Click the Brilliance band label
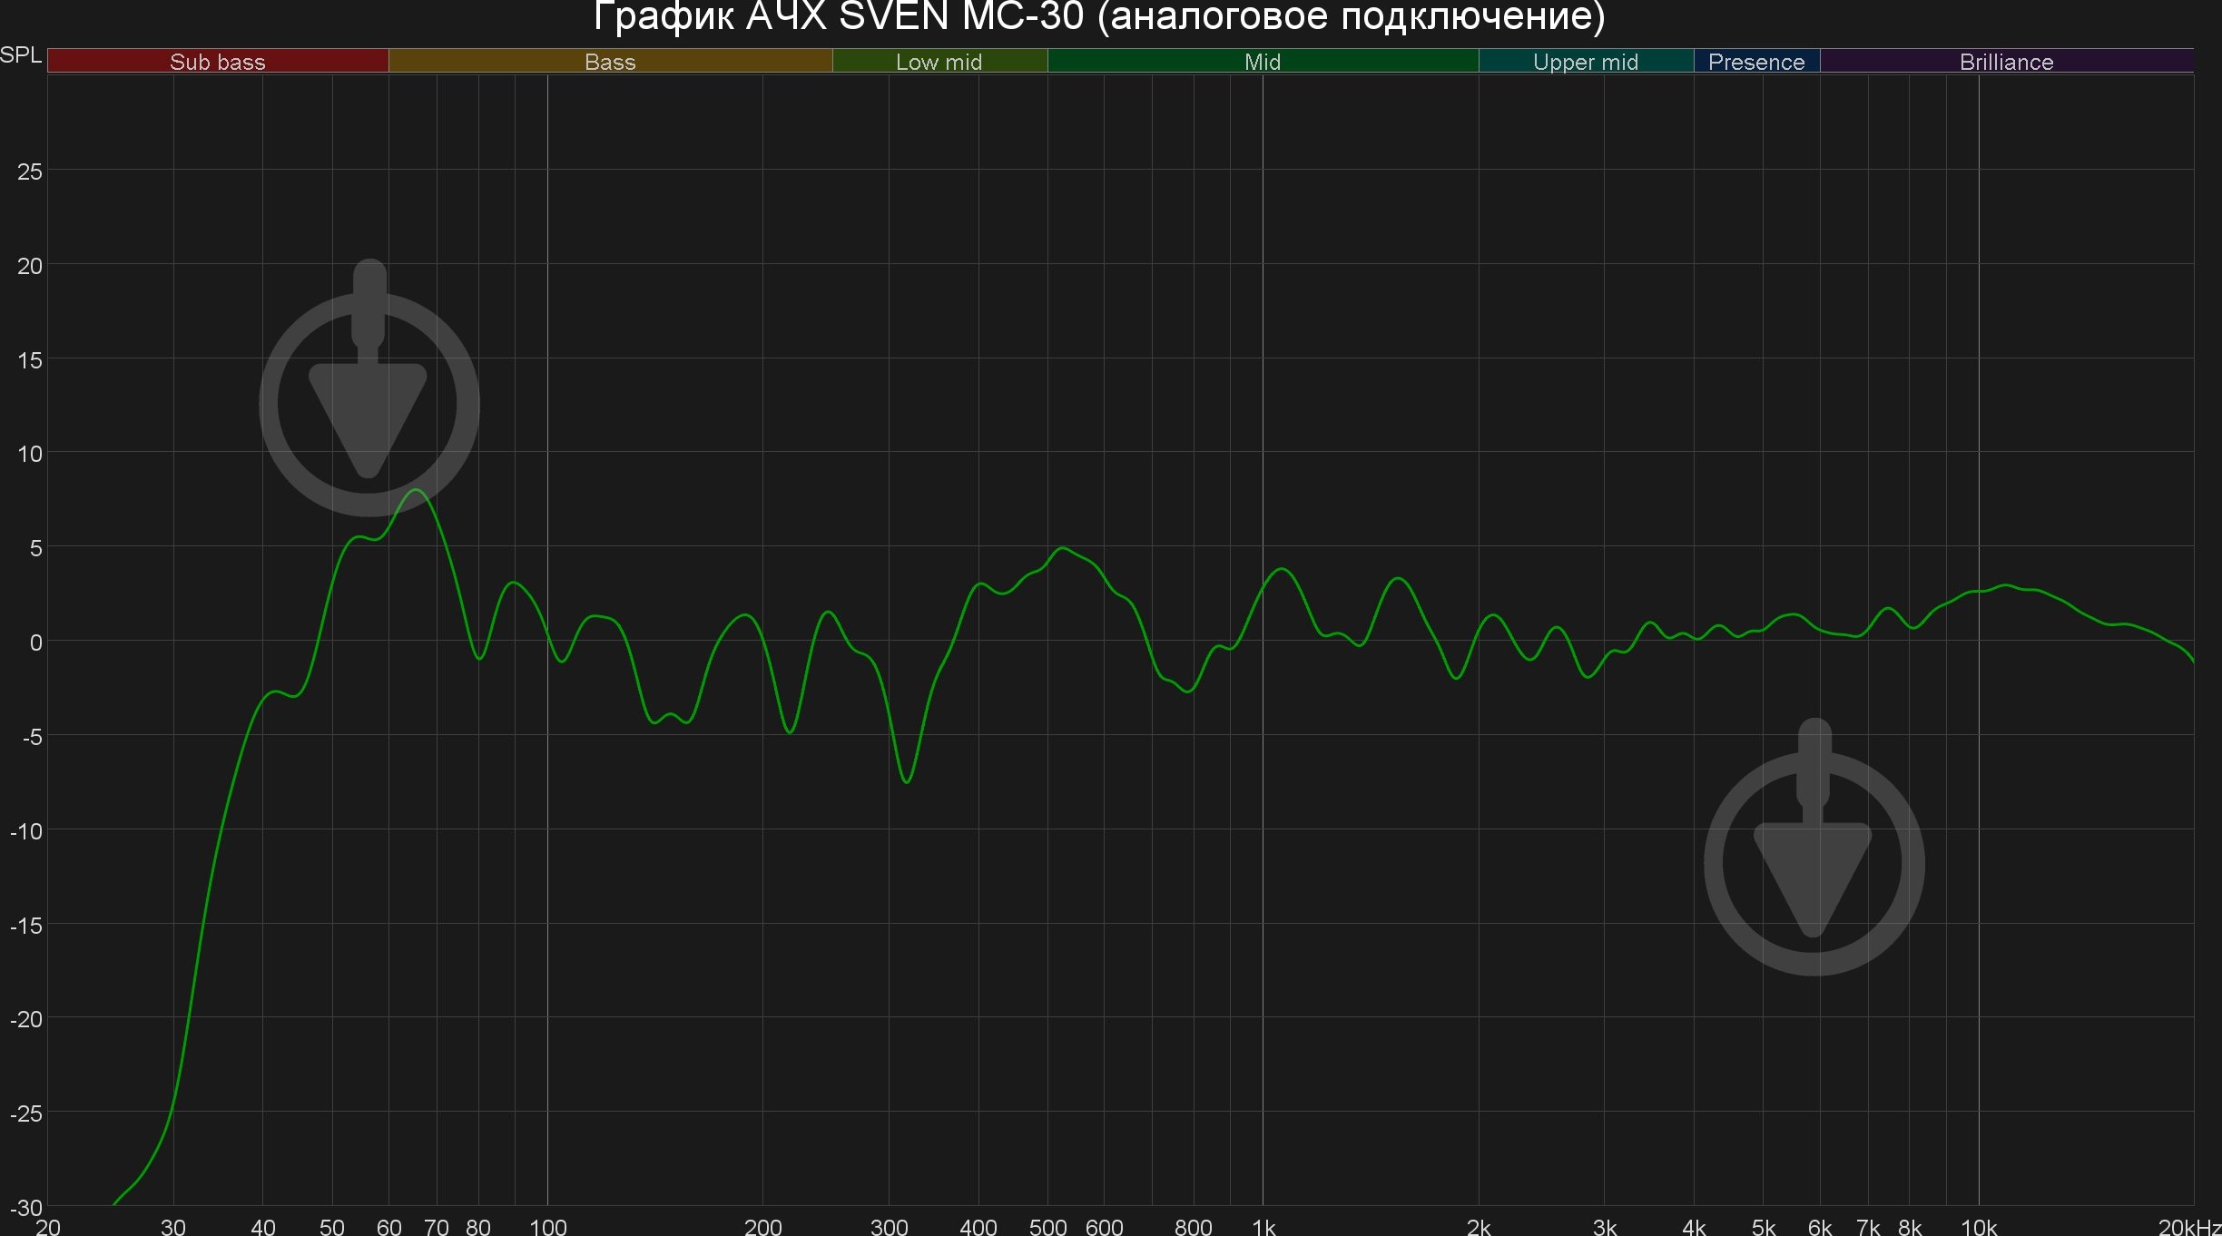Viewport: 2222px width, 1236px height. tap(2006, 62)
